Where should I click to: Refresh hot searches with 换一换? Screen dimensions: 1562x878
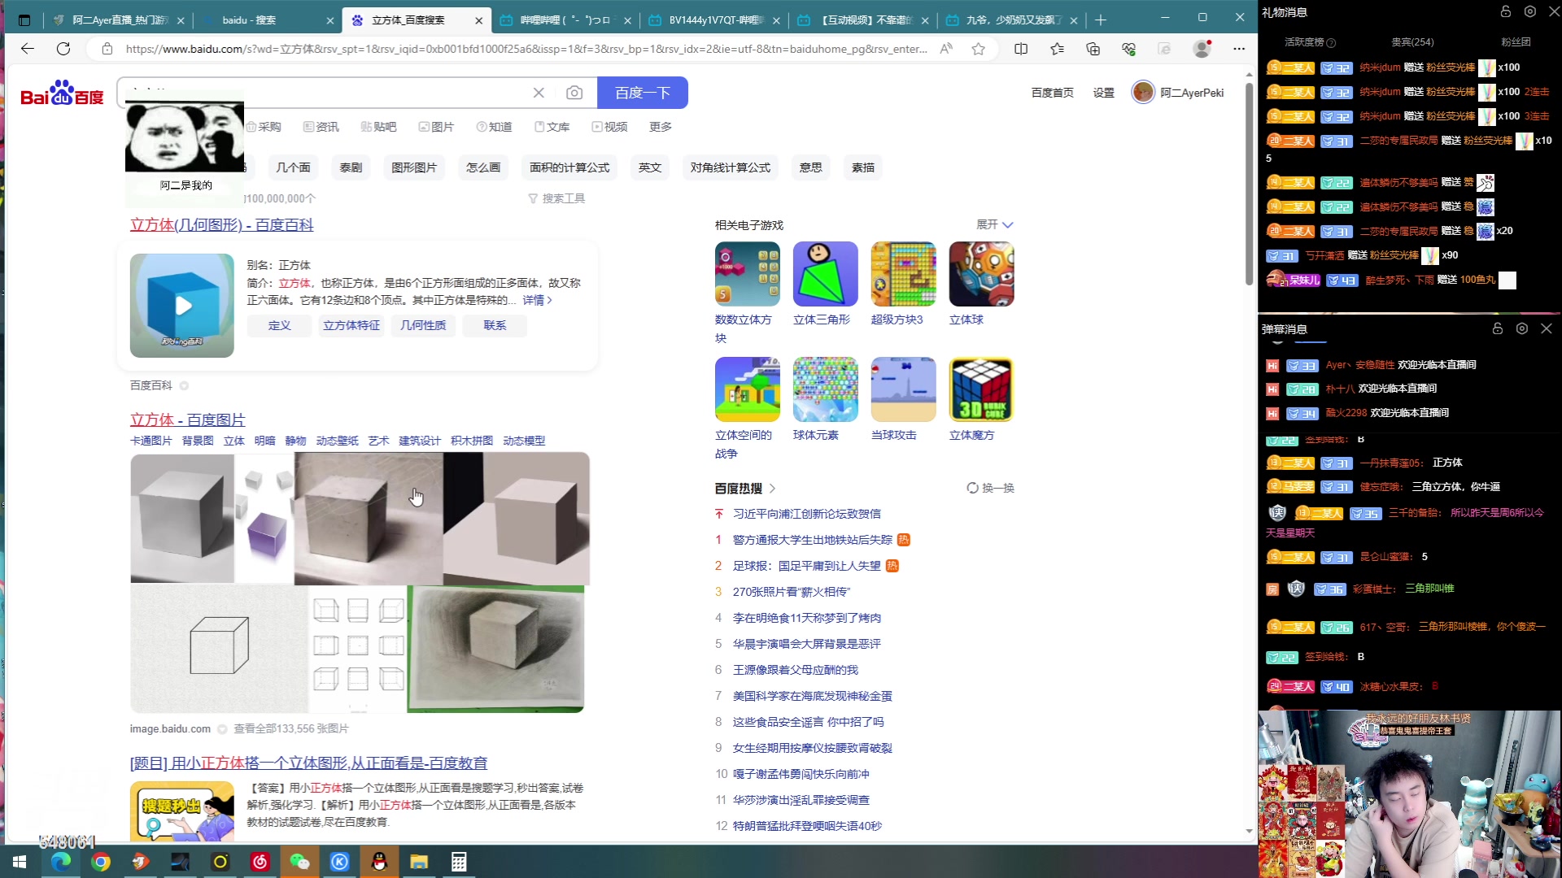click(x=990, y=488)
